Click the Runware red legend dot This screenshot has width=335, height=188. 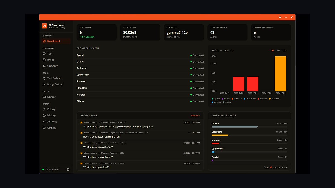(x=259, y=99)
